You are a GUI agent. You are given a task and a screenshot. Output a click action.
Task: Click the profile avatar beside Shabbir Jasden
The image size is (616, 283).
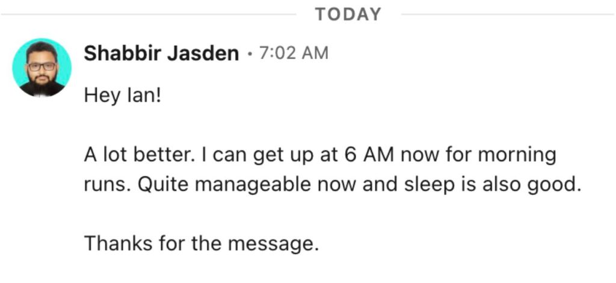[x=42, y=67]
